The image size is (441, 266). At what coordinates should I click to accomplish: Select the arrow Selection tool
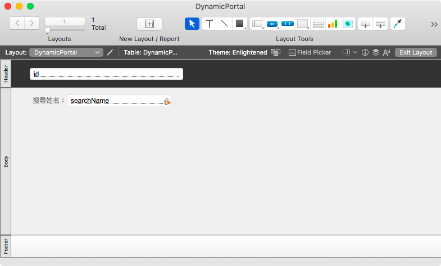[192, 24]
